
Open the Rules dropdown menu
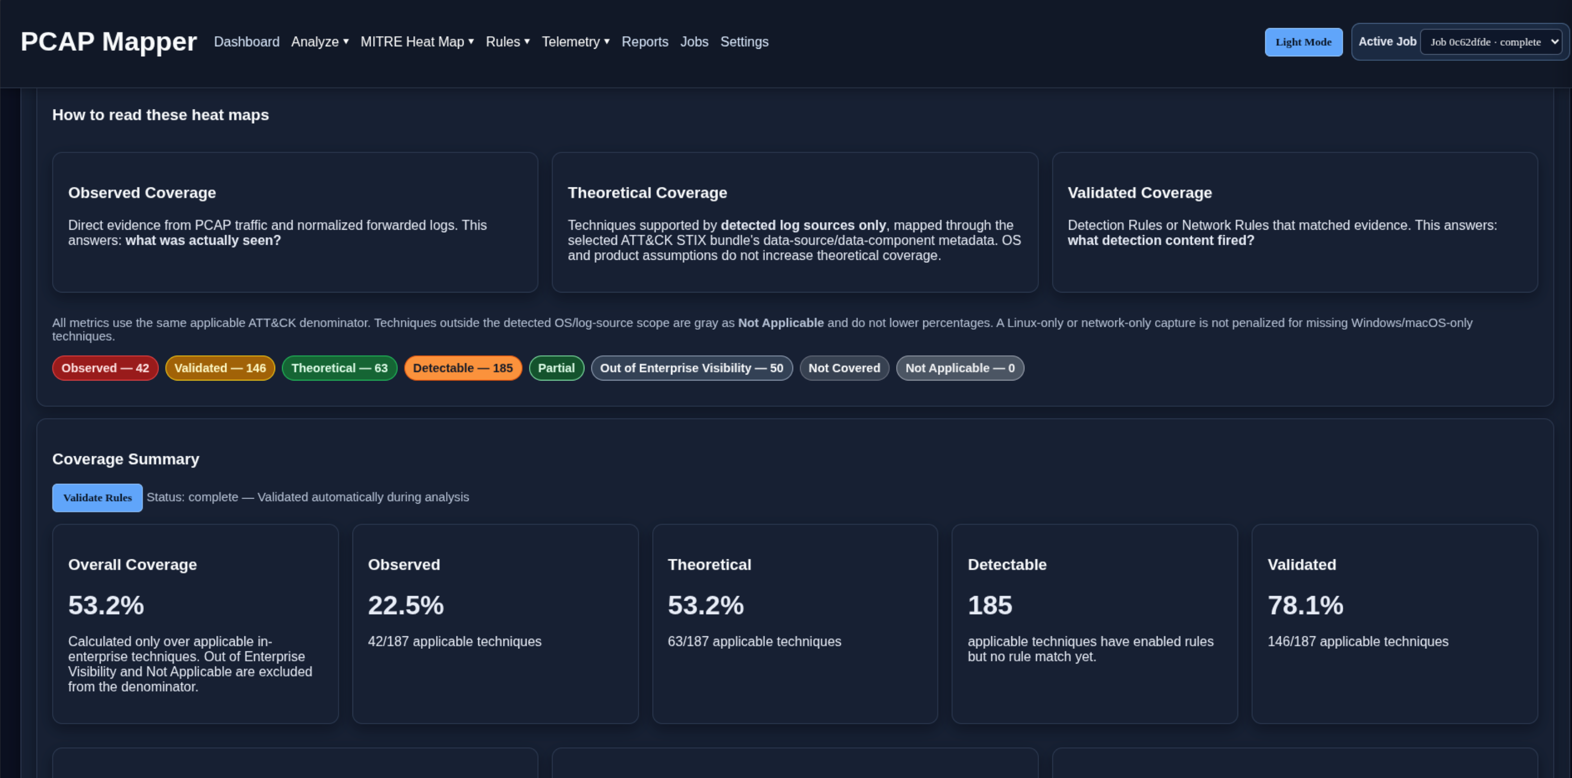(508, 42)
